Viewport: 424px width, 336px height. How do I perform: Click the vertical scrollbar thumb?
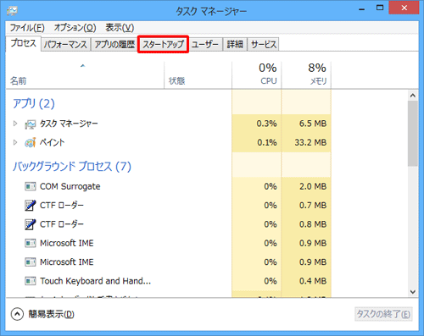point(413,134)
